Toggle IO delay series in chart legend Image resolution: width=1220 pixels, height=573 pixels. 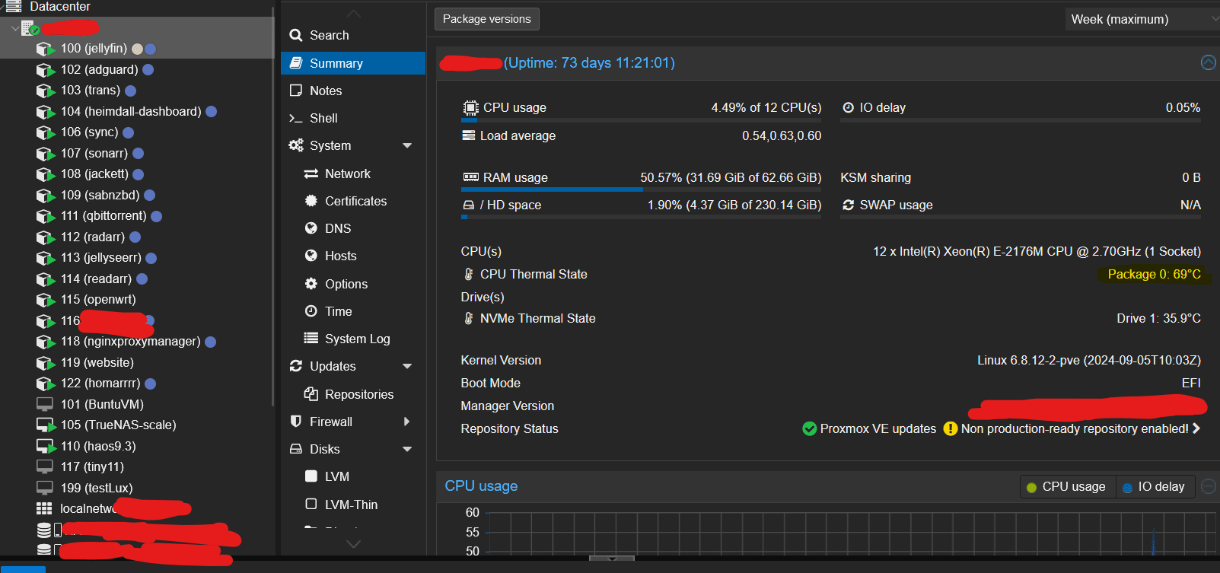1154,486
